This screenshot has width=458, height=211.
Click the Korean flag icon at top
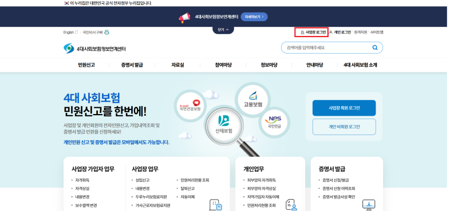pyautogui.click(x=66, y=3)
